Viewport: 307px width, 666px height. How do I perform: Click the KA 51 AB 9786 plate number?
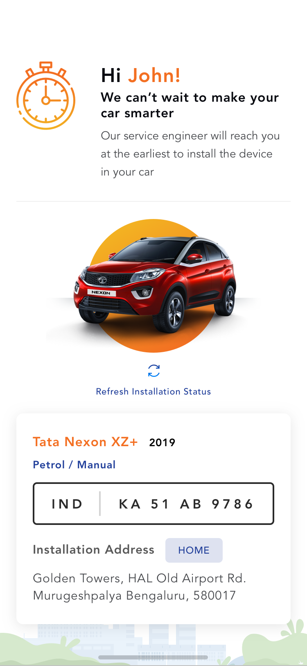coord(187,504)
